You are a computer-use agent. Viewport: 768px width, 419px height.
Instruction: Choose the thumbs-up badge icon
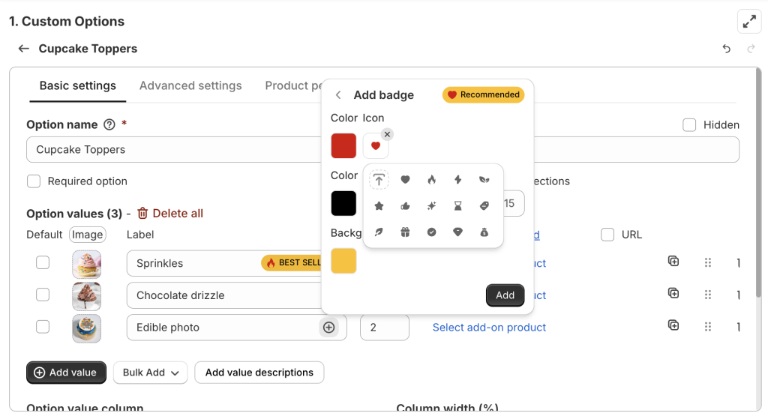tap(405, 206)
